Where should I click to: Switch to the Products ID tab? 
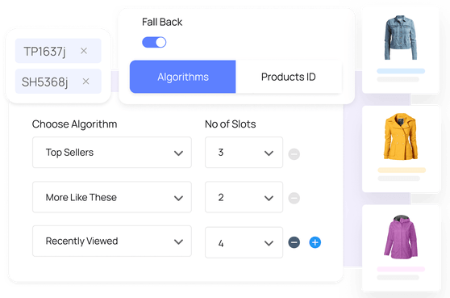pos(289,77)
